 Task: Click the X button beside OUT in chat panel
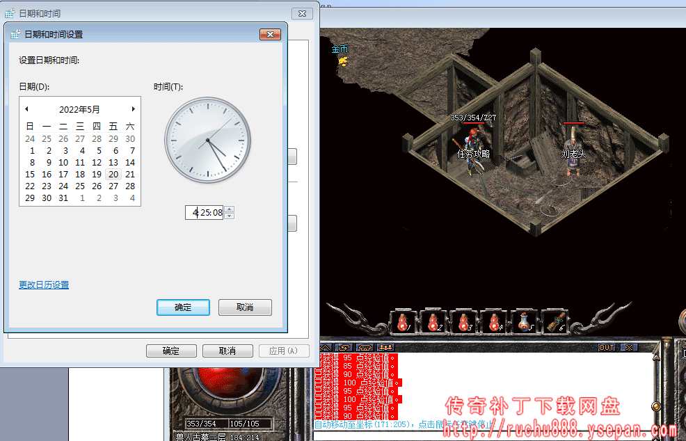coord(628,347)
